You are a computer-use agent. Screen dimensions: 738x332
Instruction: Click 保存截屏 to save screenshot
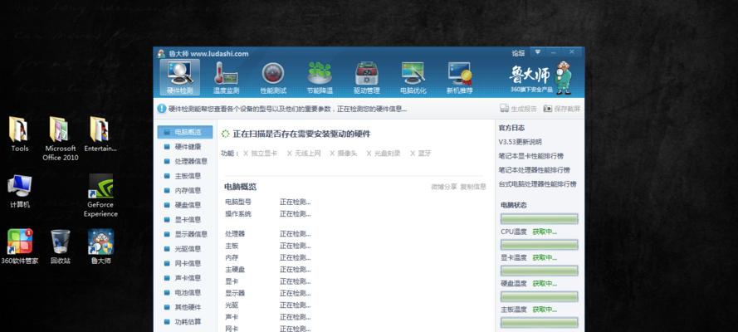coord(562,109)
